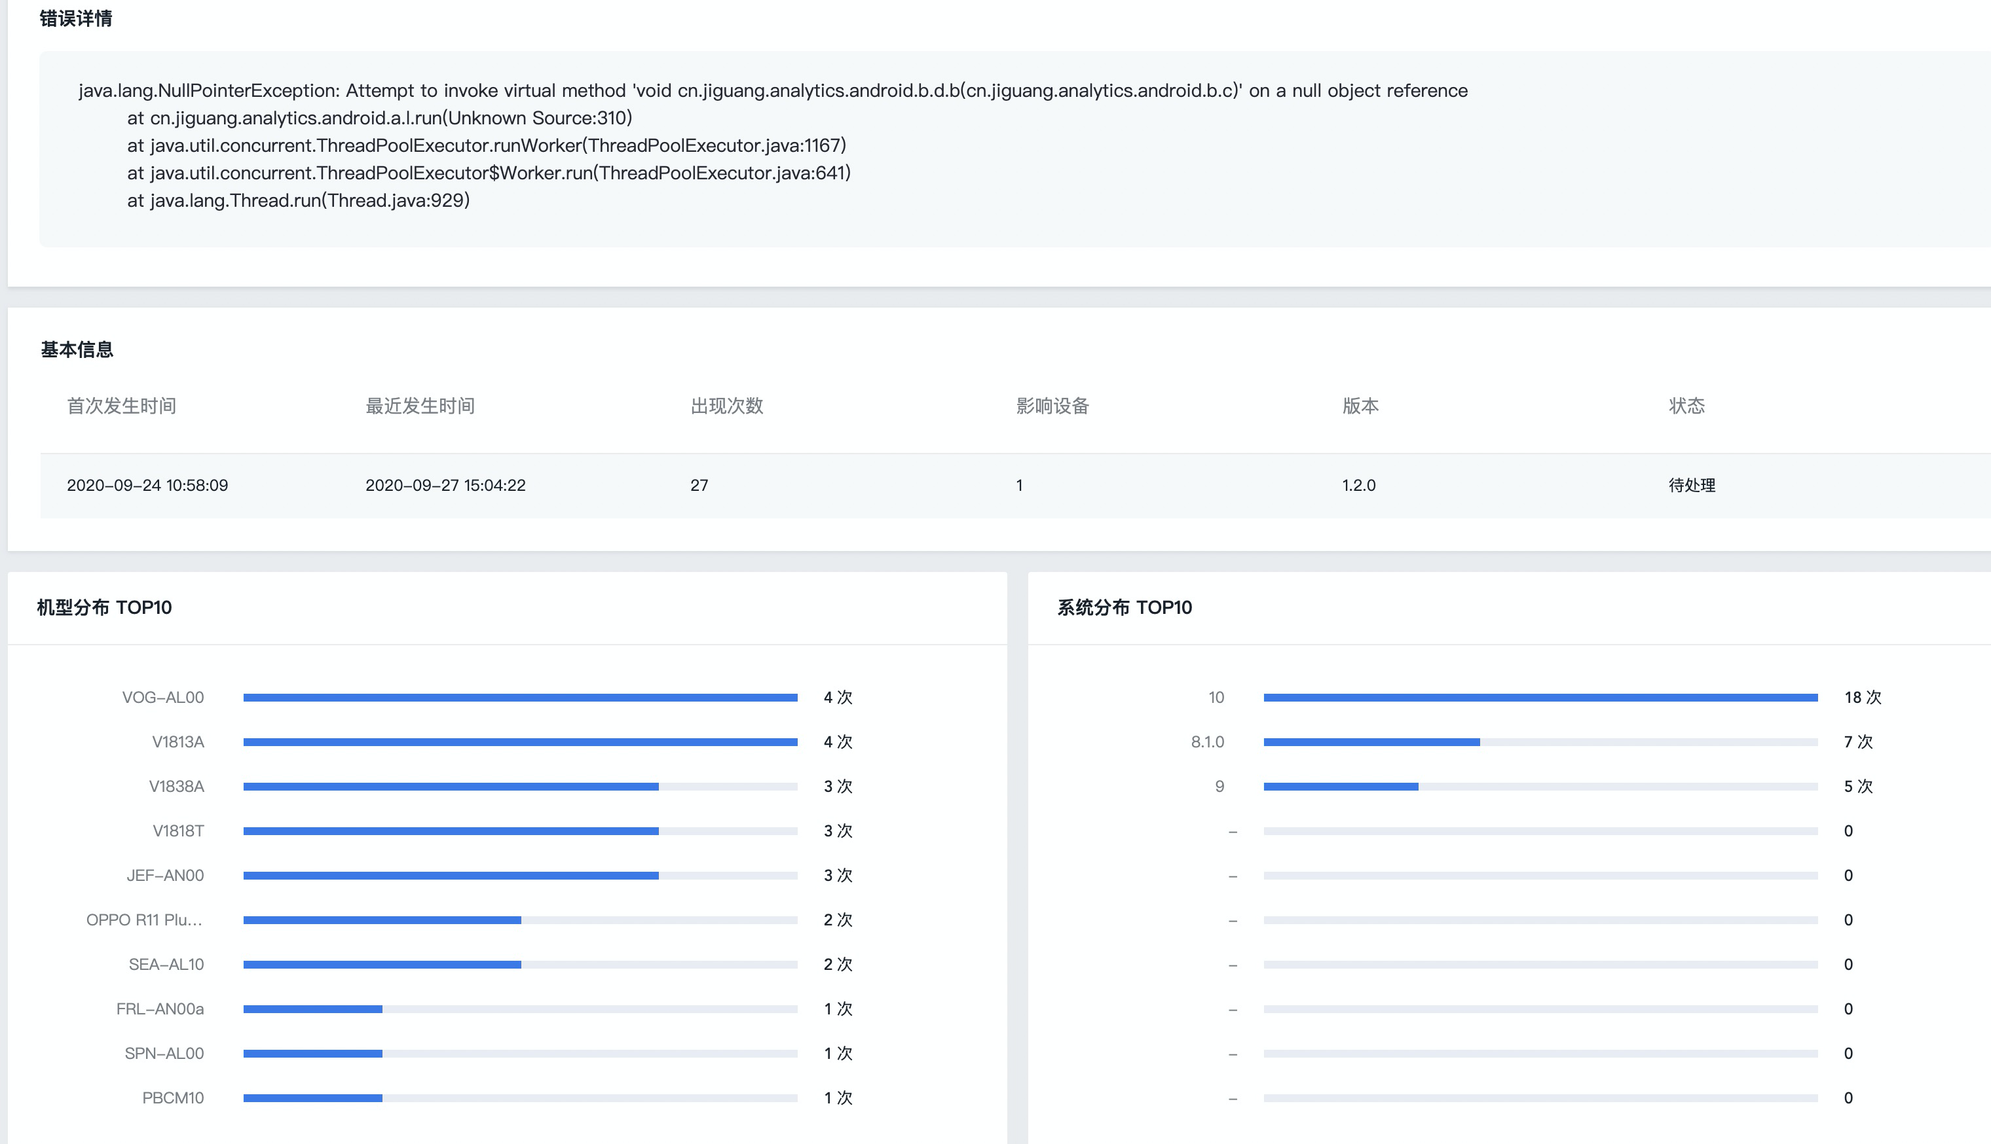Screen dimensions: 1991x1144
Task: Click the OPPO R11 Plus truncated label
Action: coord(144,920)
